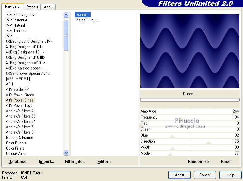This screenshot has height=181, width=243.
Task: Click the Dunes preview image
Action: coord(190,51)
